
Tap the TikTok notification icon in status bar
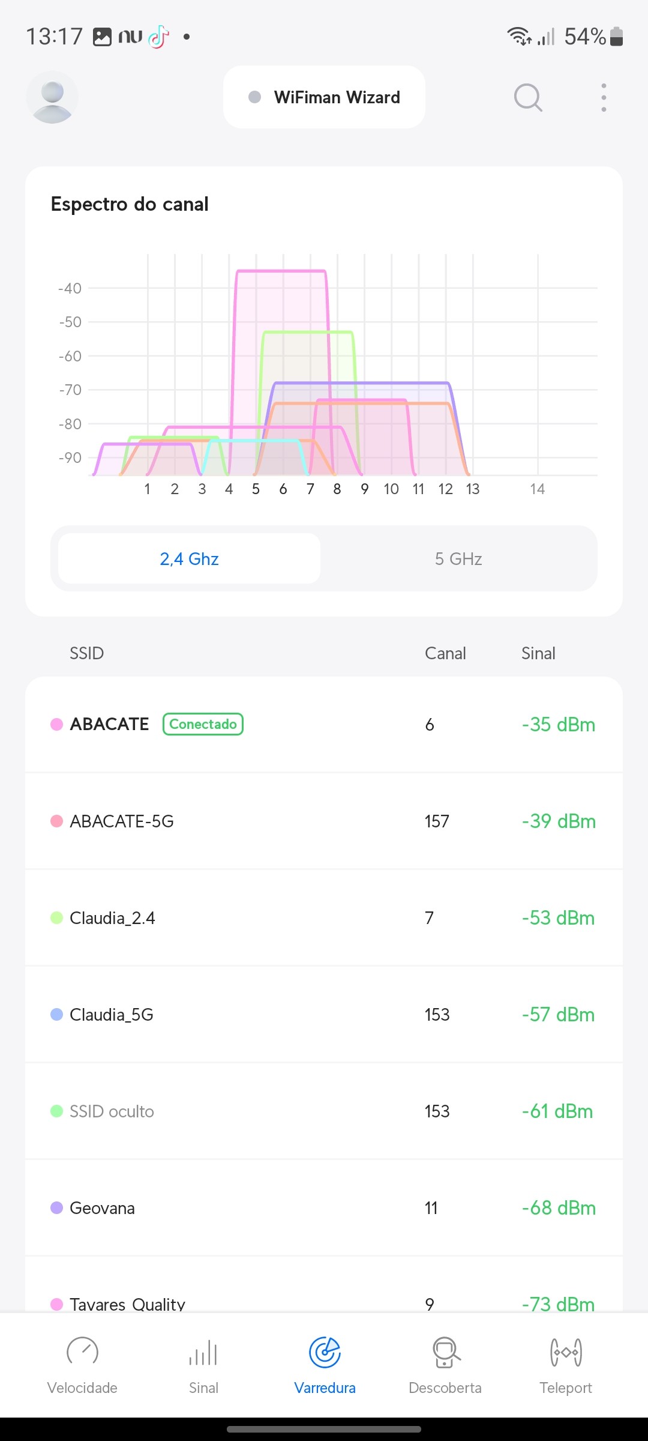(x=159, y=37)
